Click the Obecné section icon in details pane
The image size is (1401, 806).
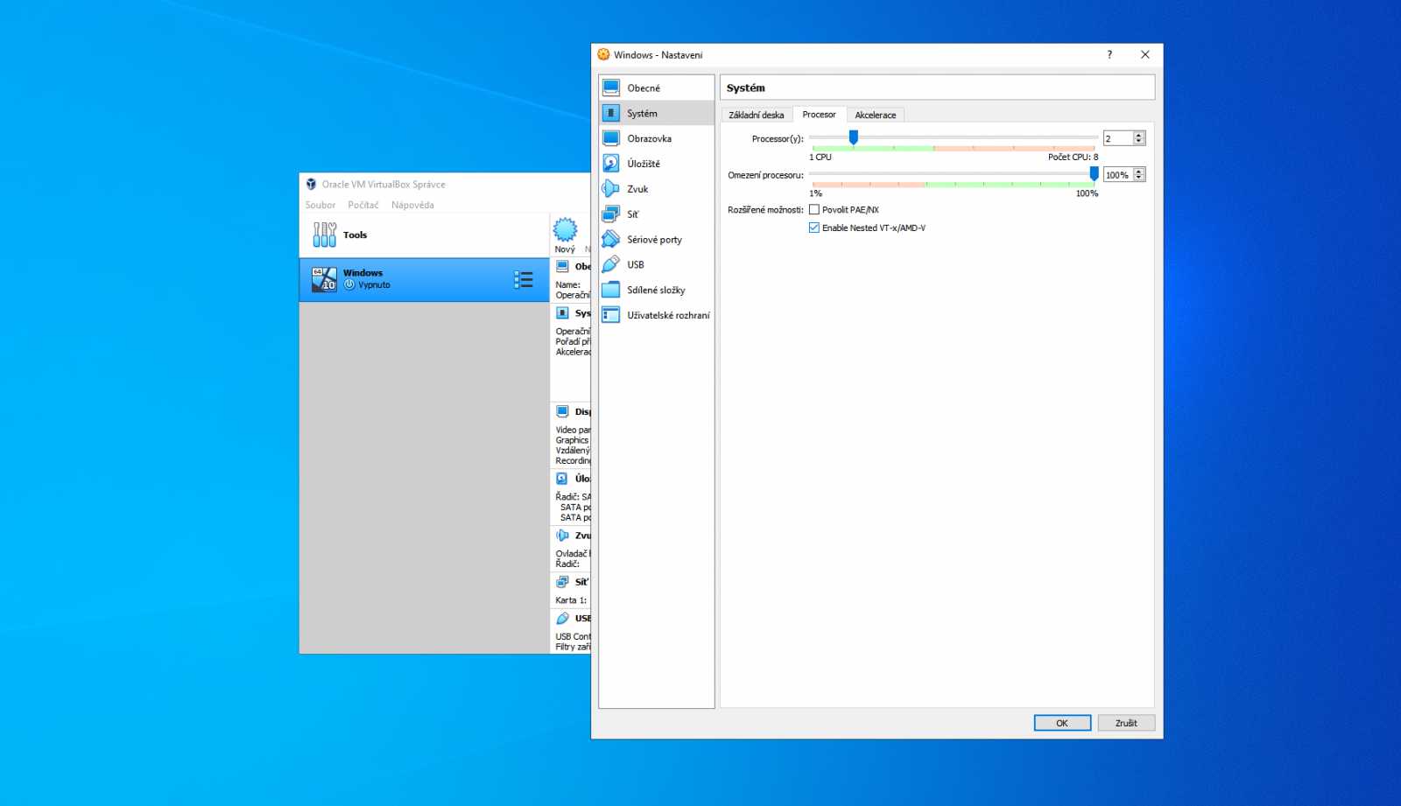[x=562, y=266]
